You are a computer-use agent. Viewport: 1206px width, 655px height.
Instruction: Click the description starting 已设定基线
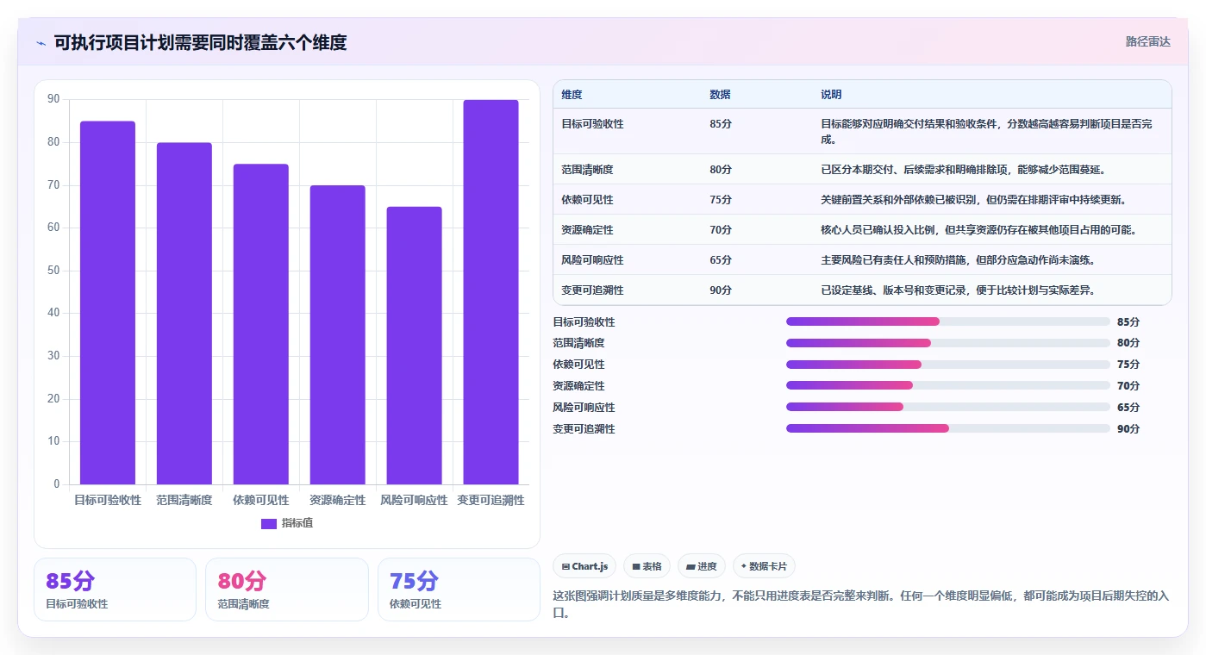point(958,290)
